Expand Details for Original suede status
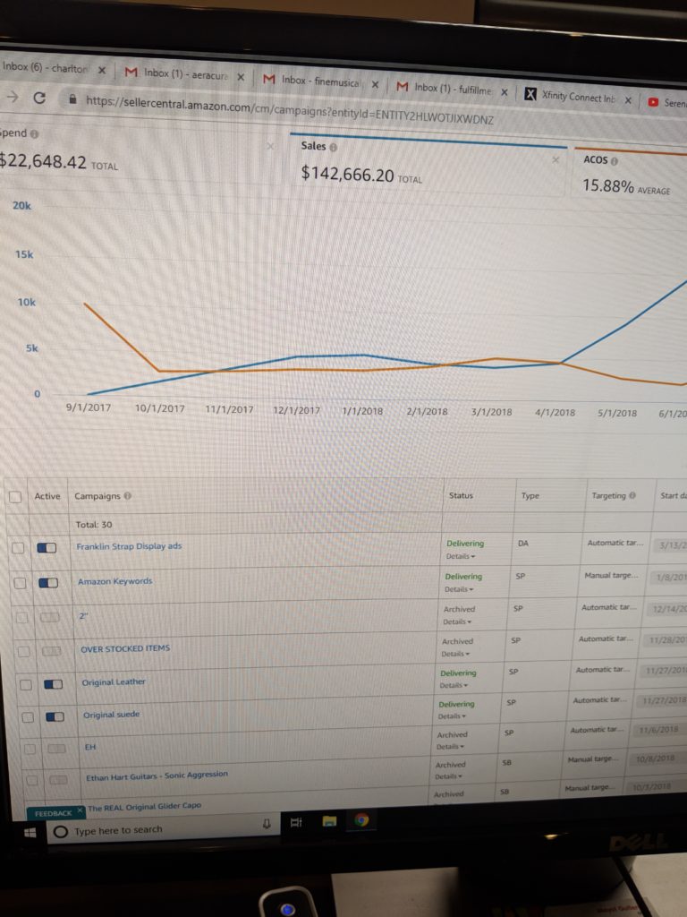Screen dimensions: 687x917 point(452,716)
